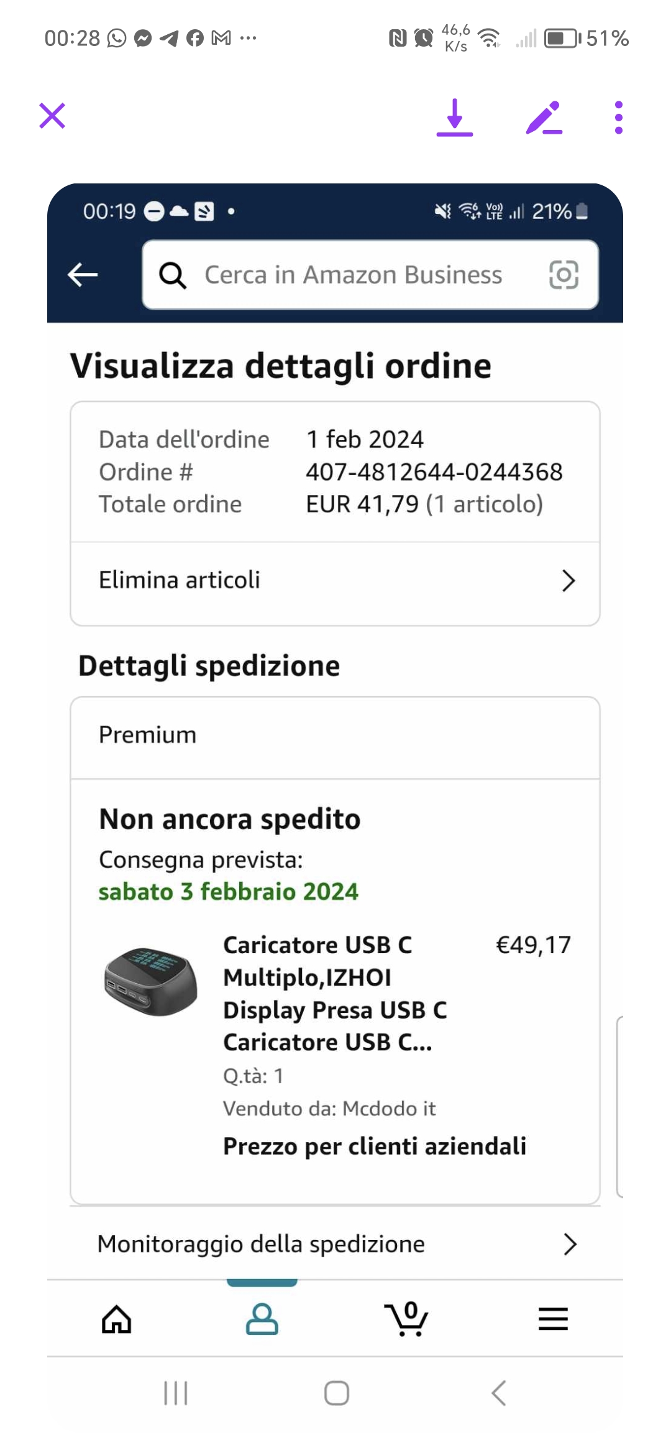Tap the magnifying glass search icon
Image resolution: width=671 pixels, height=1455 pixels.
173,275
